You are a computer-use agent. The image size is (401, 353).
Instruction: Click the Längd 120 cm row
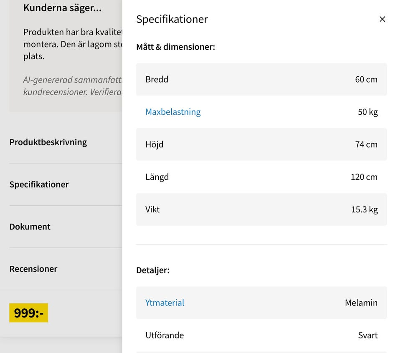261,177
